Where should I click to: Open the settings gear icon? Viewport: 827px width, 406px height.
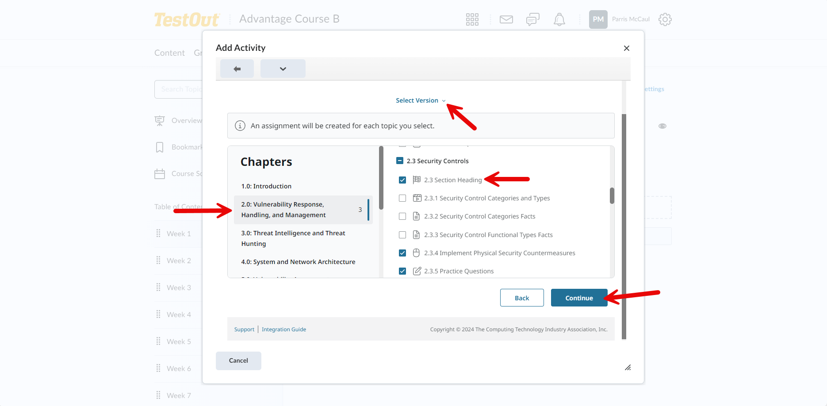(665, 19)
